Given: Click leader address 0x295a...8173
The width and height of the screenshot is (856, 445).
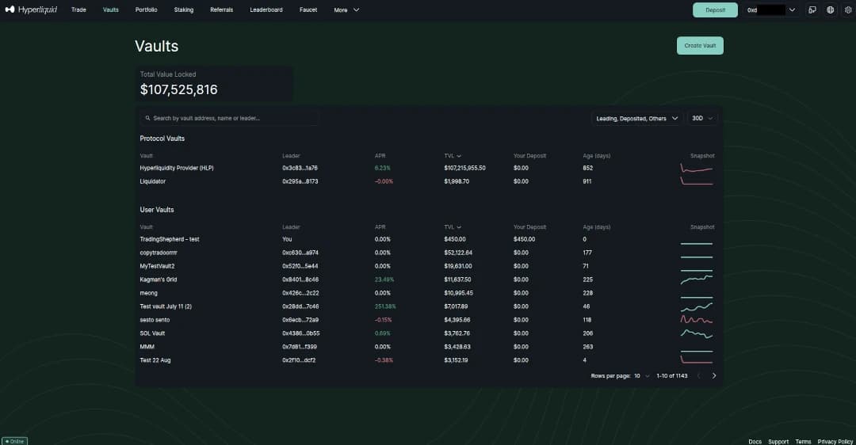Looking at the screenshot, I should pos(300,181).
